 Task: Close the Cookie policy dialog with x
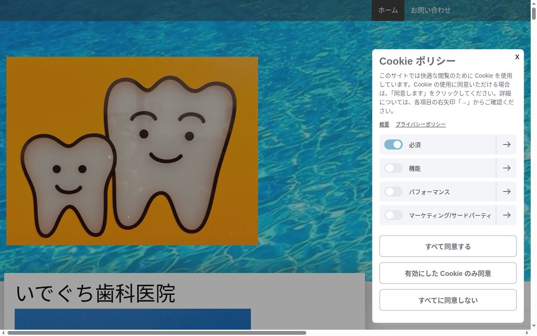click(517, 57)
